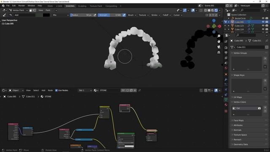Open the Material properties tab icon

click(x=226, y=105)
